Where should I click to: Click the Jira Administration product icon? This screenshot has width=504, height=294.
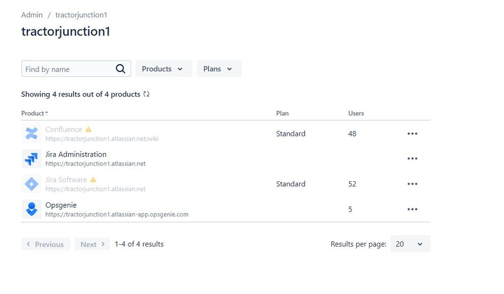(x=31, y=159)
